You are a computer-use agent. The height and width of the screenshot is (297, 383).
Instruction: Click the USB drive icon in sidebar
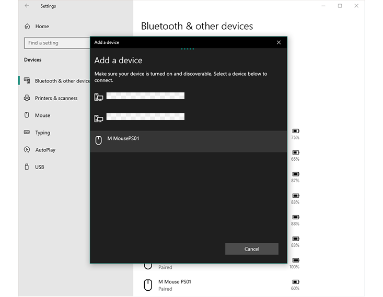click(x=27, y=167)
